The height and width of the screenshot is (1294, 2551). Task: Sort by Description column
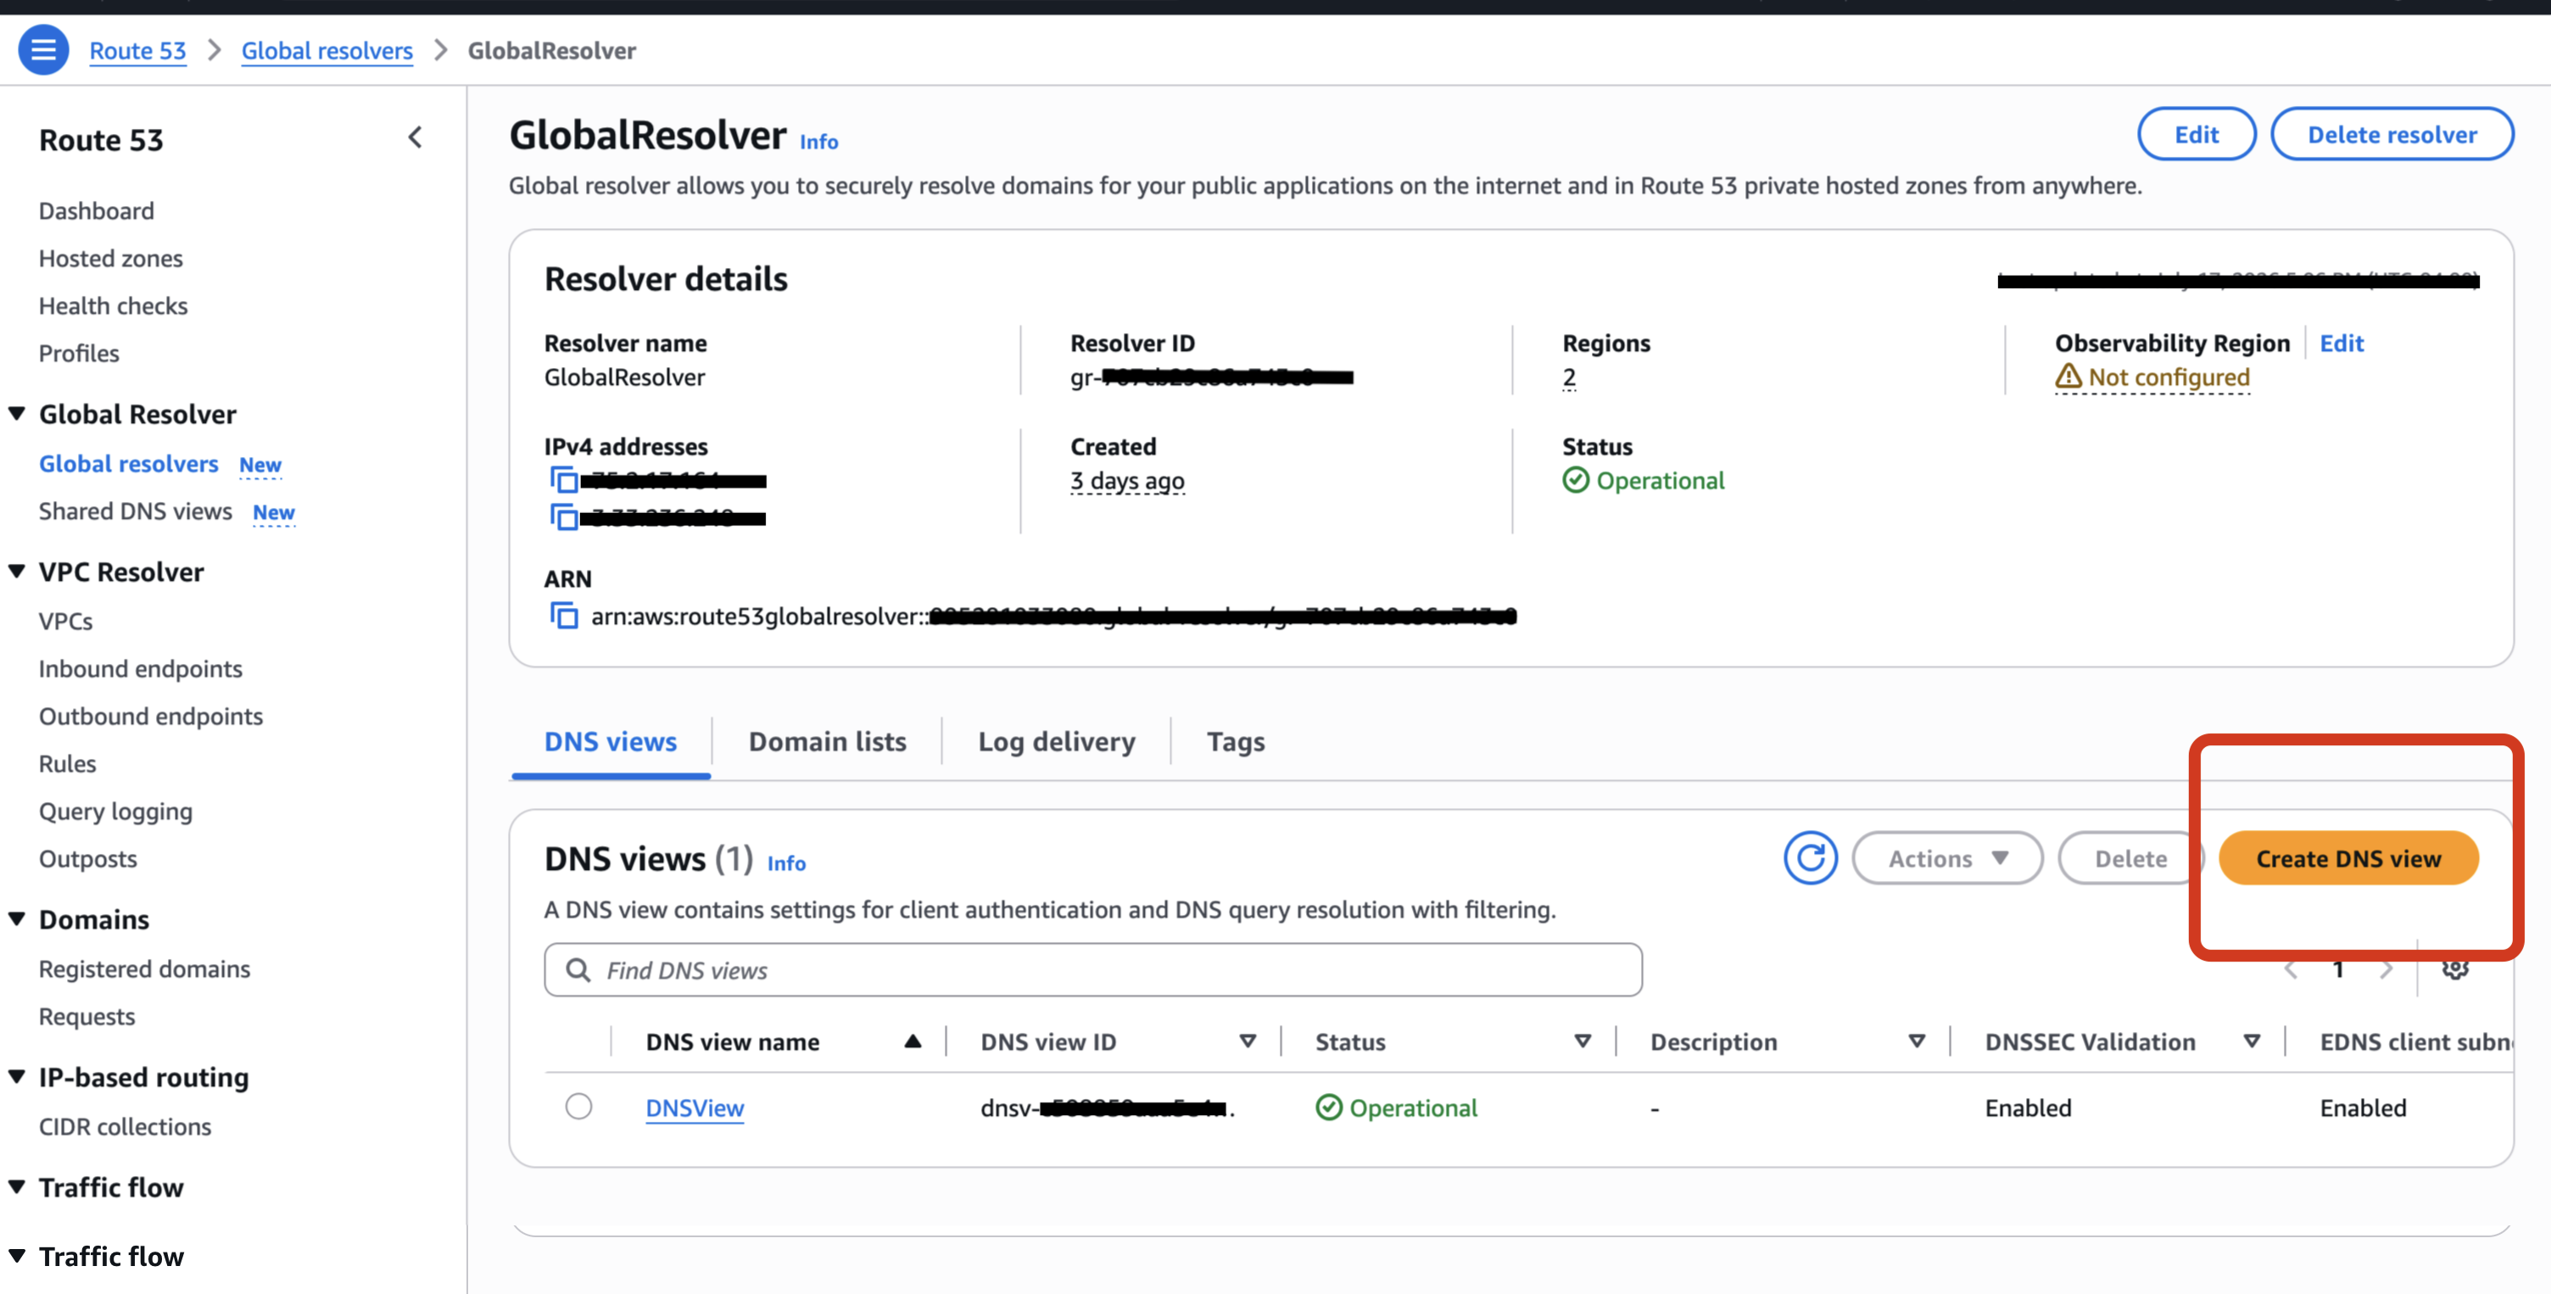point(1917,1041)
